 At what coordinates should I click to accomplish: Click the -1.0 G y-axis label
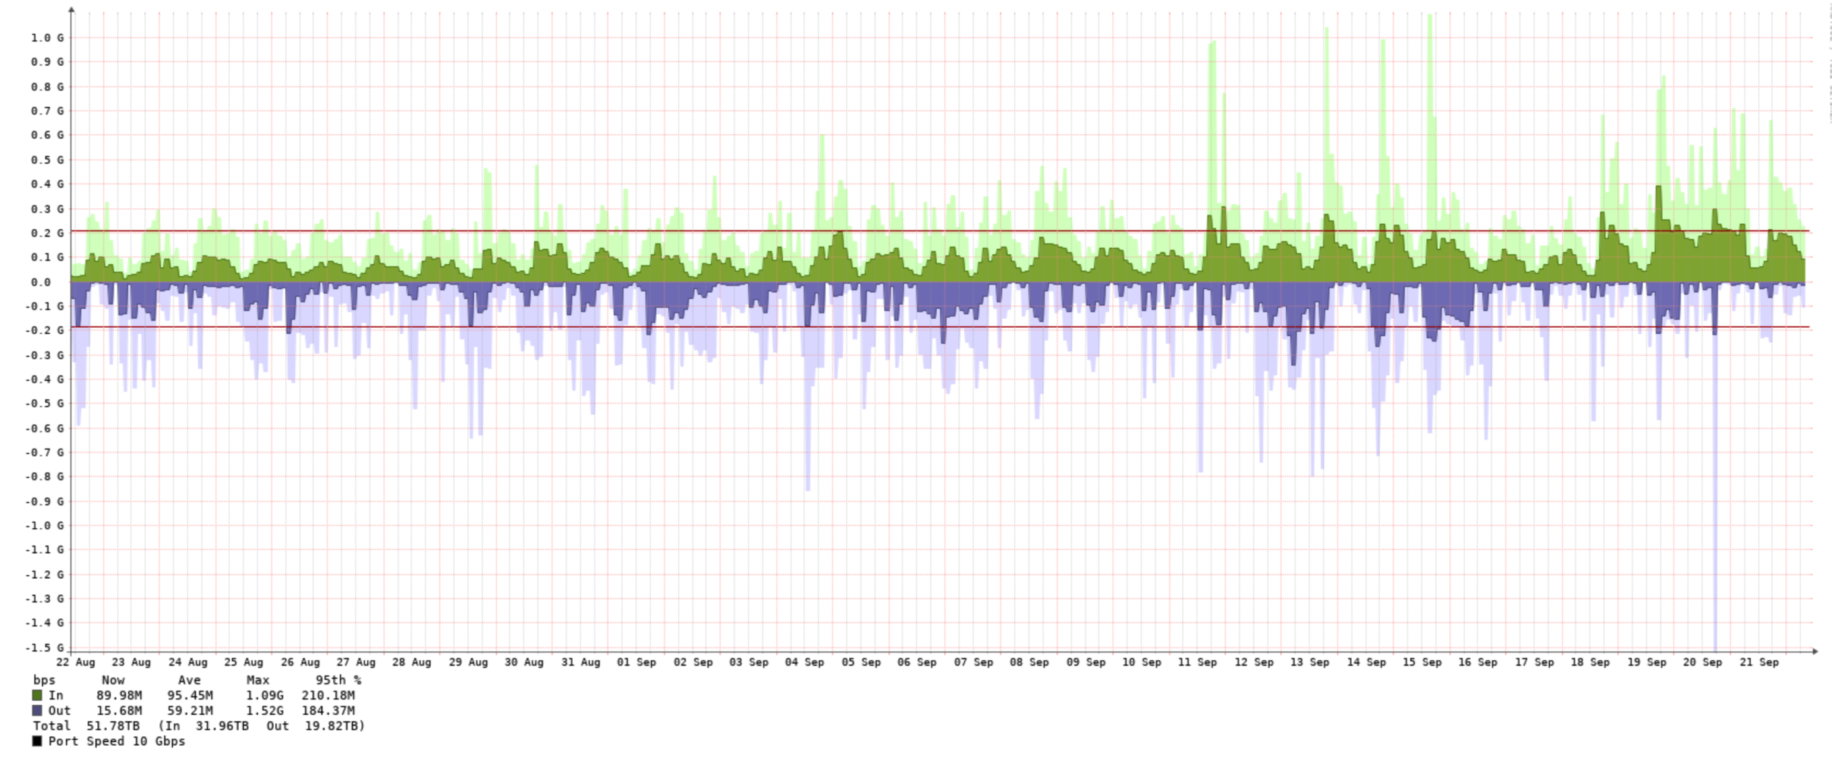click(x=44, y=526)
